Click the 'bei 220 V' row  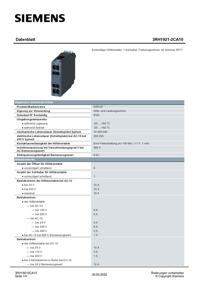(34, 256)
